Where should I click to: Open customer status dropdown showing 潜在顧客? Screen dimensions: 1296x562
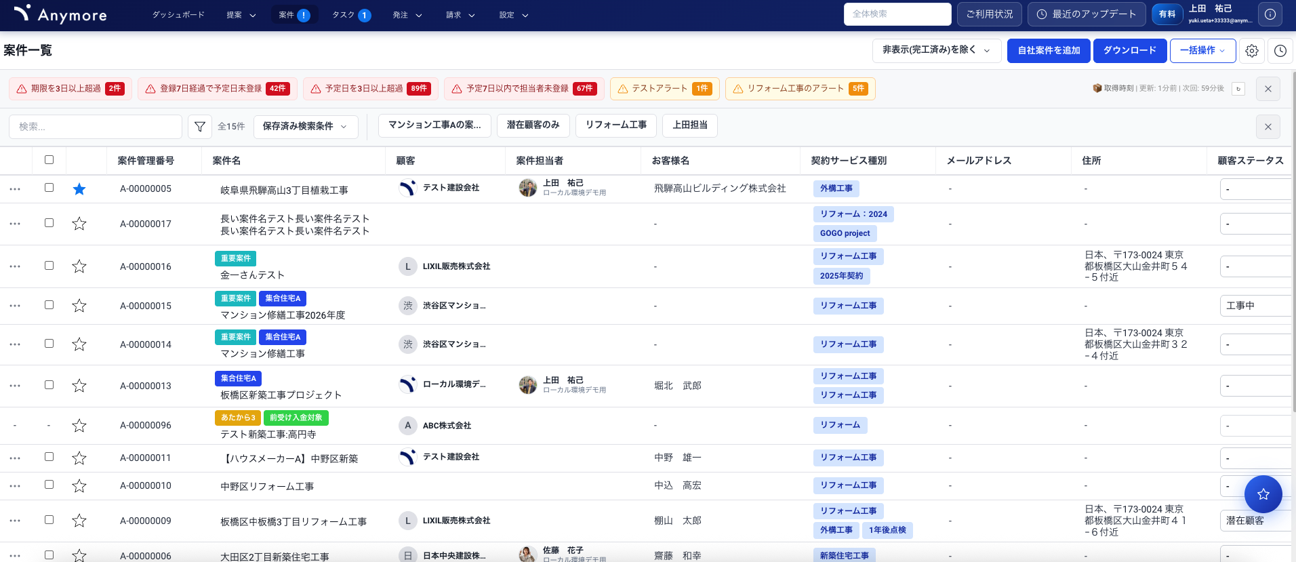[1255, 521]
